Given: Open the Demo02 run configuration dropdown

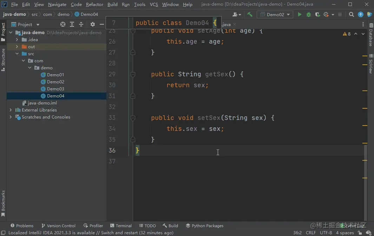Looking at the screenshot, I should pos(275,14).
